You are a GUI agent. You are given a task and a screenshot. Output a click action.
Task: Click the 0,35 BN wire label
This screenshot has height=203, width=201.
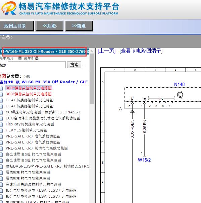click(x=145, y=126)
